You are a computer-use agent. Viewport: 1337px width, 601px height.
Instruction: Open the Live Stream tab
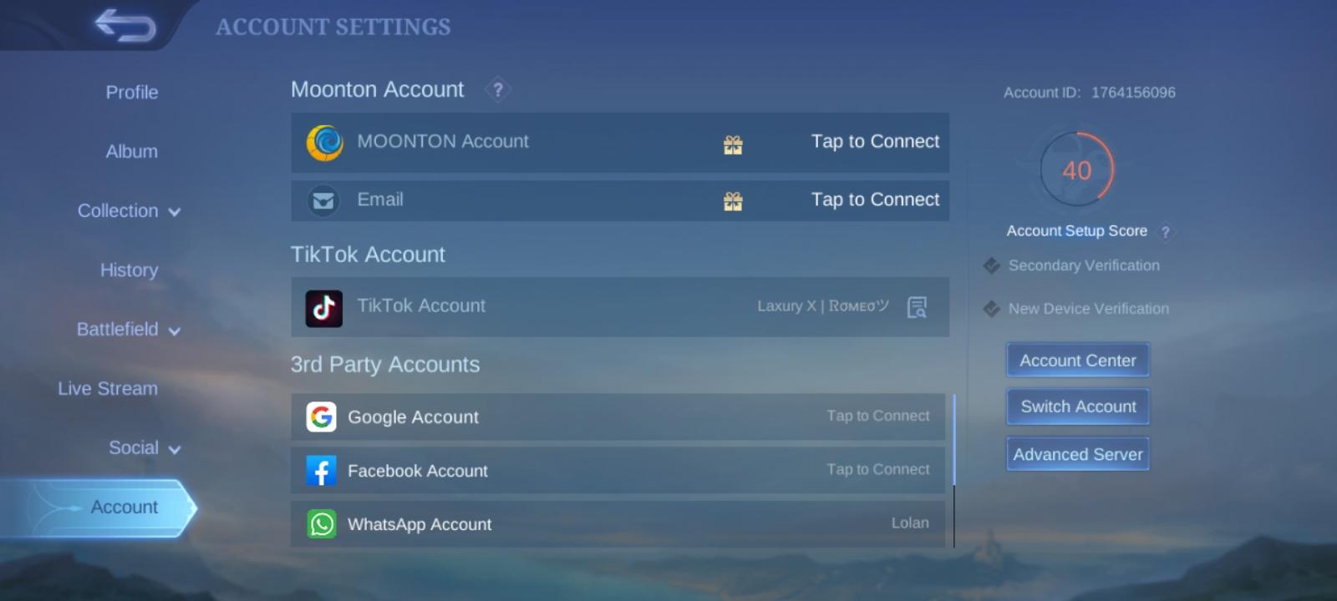[108, 389]
